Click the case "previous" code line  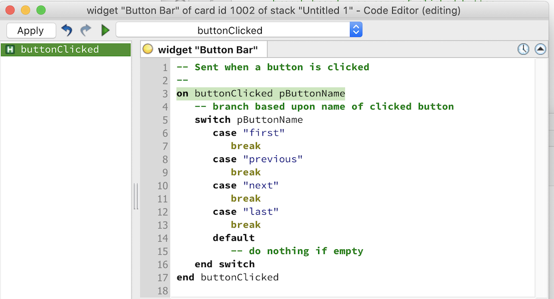tap(258, 160)
